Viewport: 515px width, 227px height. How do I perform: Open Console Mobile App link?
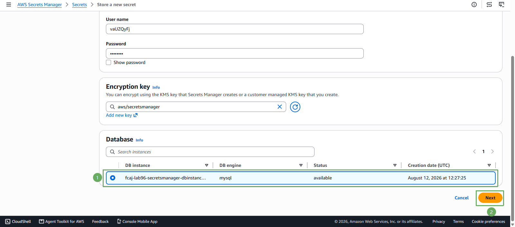[x=137, y=222]
